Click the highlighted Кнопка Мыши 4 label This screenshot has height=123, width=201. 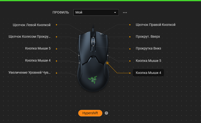(x=148, y=73)
